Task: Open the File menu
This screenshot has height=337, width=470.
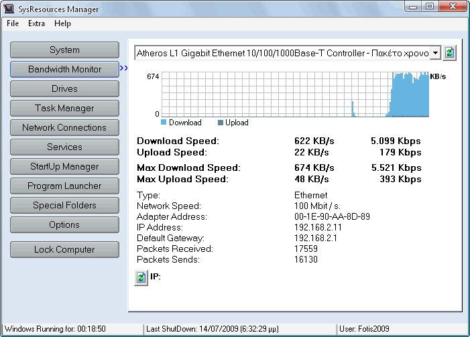Action: click(x=13, y=23)
